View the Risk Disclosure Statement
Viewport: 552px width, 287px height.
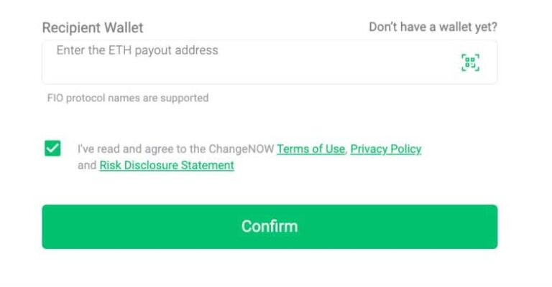click(x=167, y=165)
